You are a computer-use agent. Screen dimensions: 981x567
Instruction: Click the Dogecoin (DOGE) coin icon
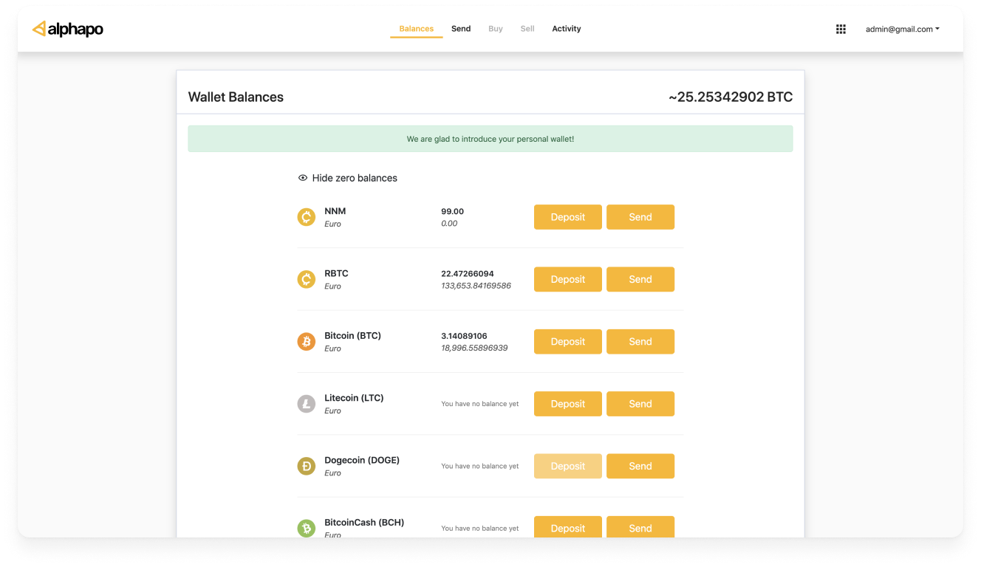click(306, 466)
